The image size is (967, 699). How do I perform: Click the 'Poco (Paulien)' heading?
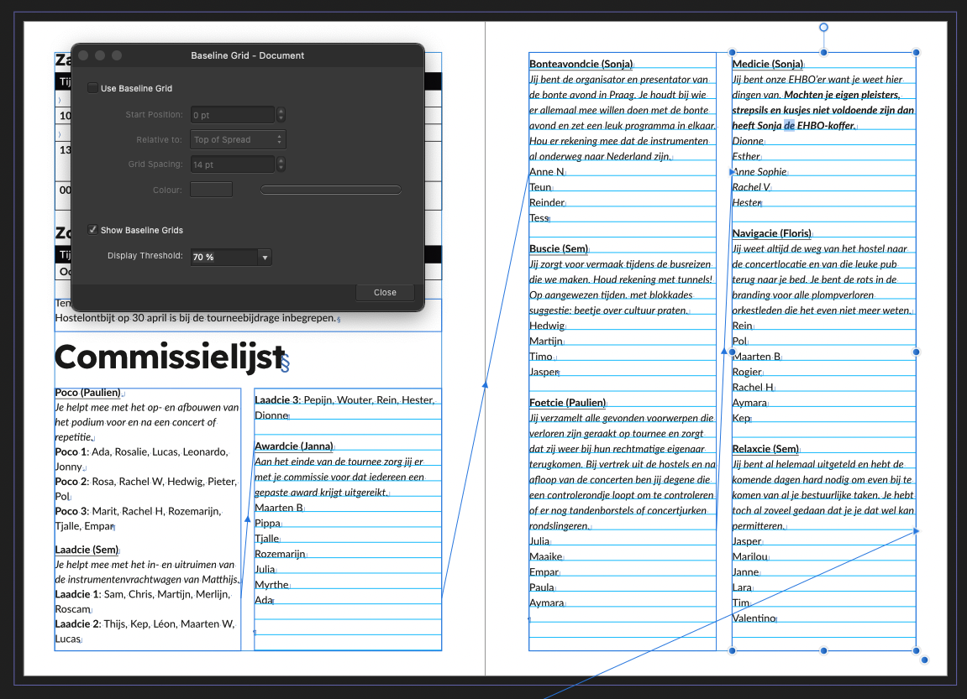pyautogui.click(x=87, y=393)
